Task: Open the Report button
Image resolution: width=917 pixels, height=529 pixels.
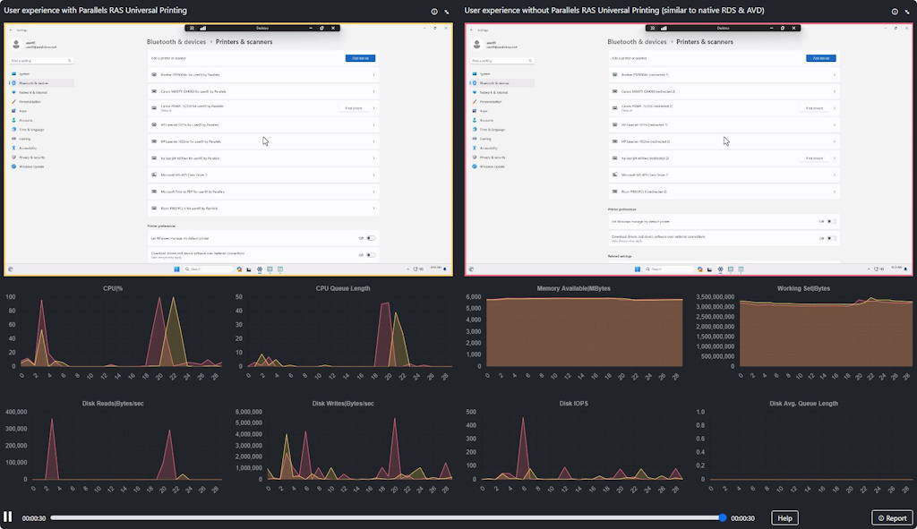Action: point(892,518)
